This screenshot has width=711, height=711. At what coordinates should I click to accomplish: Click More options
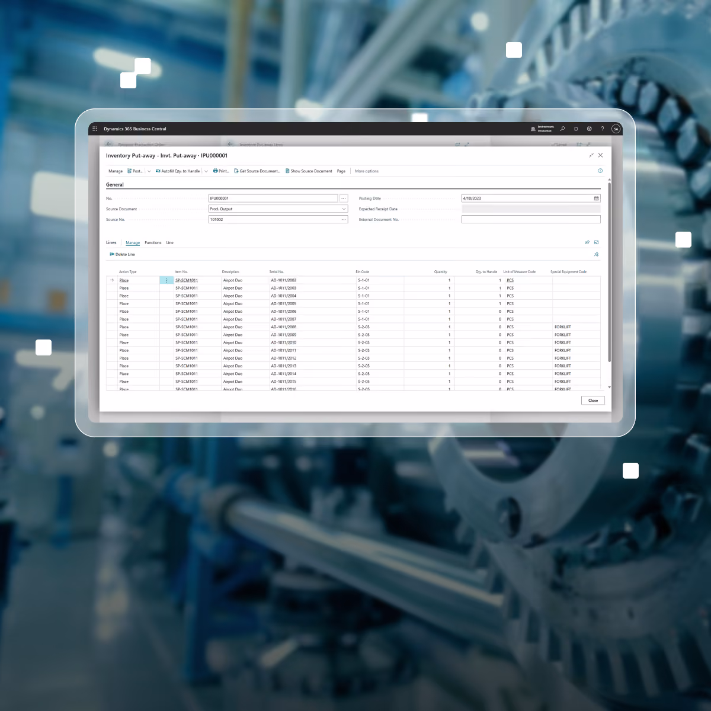367,171
